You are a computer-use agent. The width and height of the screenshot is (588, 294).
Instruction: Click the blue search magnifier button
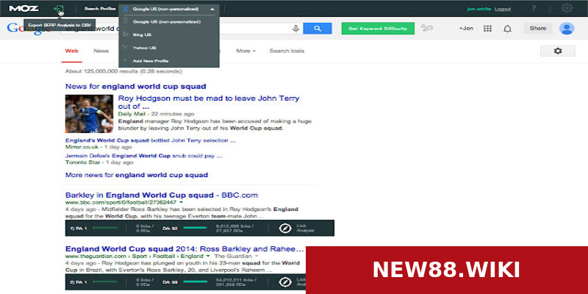[x=318, y=29]
